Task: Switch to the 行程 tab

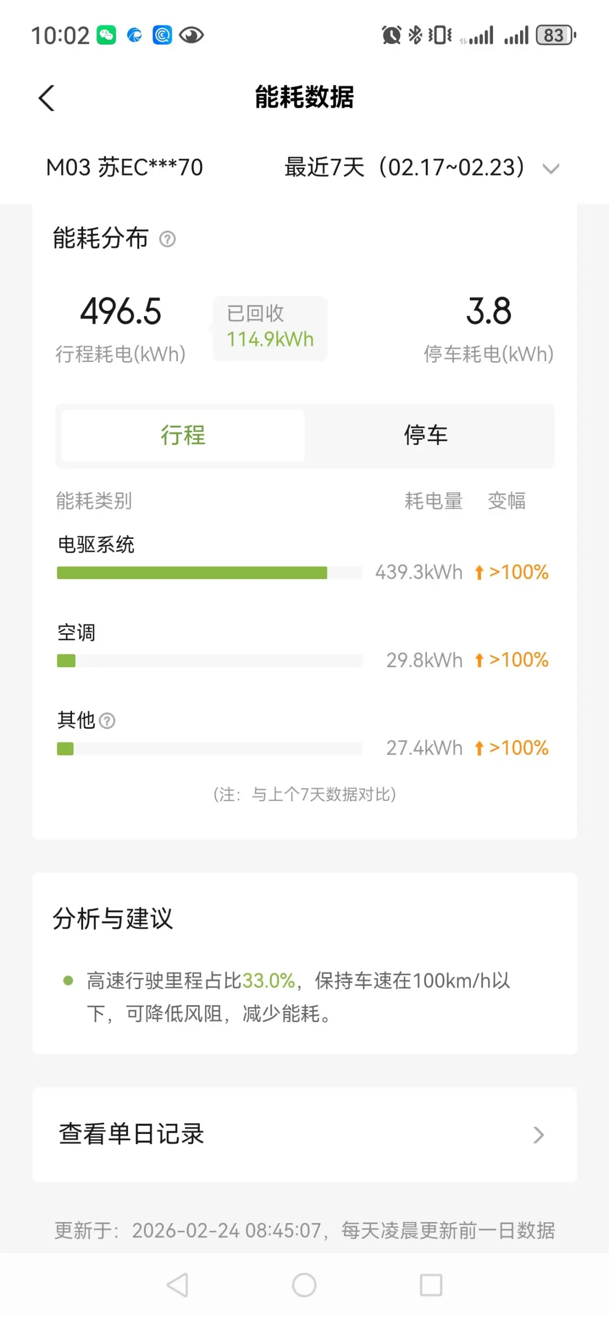Action: 183,435
